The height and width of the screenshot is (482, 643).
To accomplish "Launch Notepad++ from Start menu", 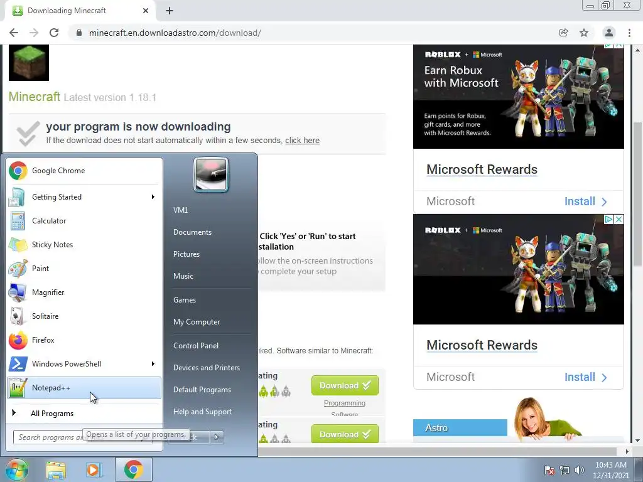I will (x=84, y=388).
